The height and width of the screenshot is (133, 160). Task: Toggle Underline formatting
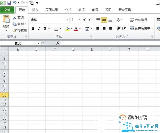pos(45,29)
